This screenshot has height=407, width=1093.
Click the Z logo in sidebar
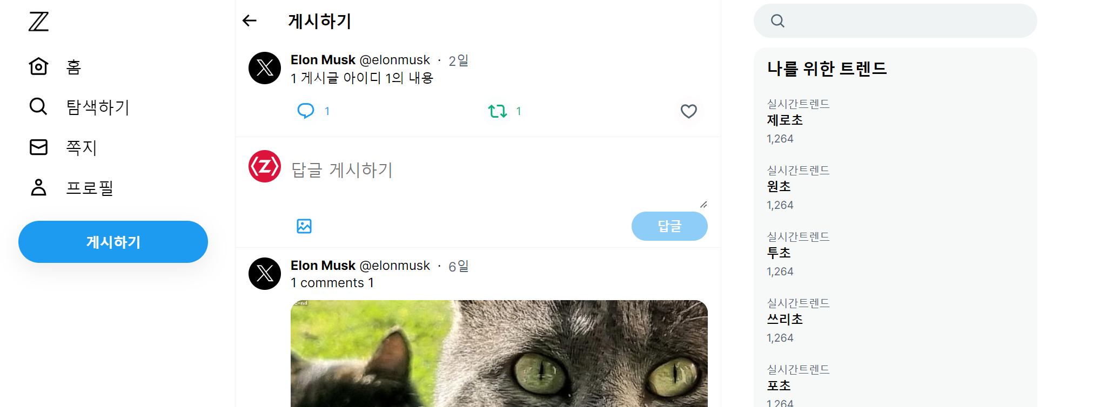tap(38, 22)
